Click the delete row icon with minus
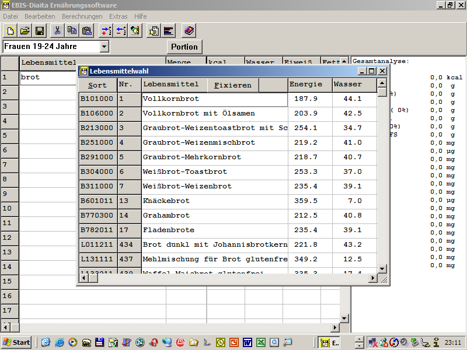The image size is (467, 350). [x=120, y=30]
